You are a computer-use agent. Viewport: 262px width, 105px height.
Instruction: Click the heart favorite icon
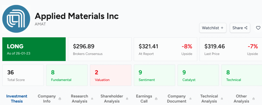258,28
